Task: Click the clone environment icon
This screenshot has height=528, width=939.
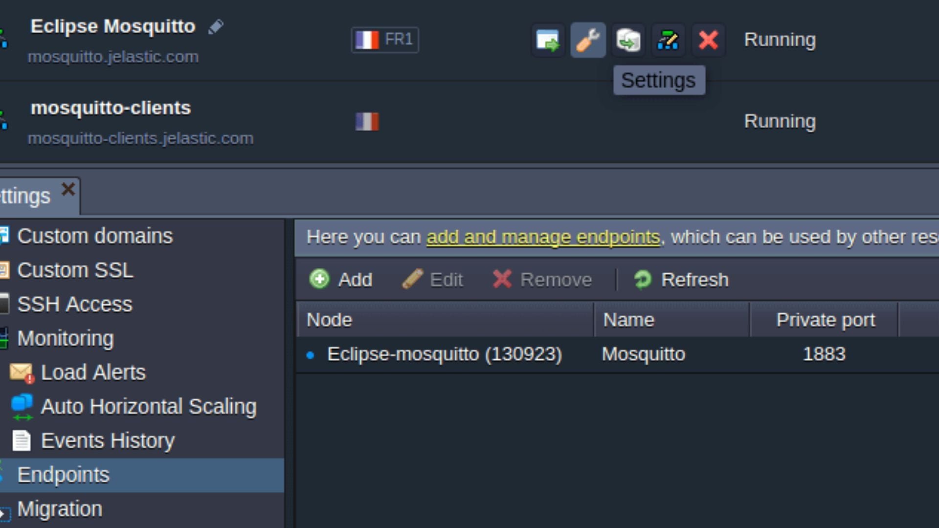Action: pos(628,40)
